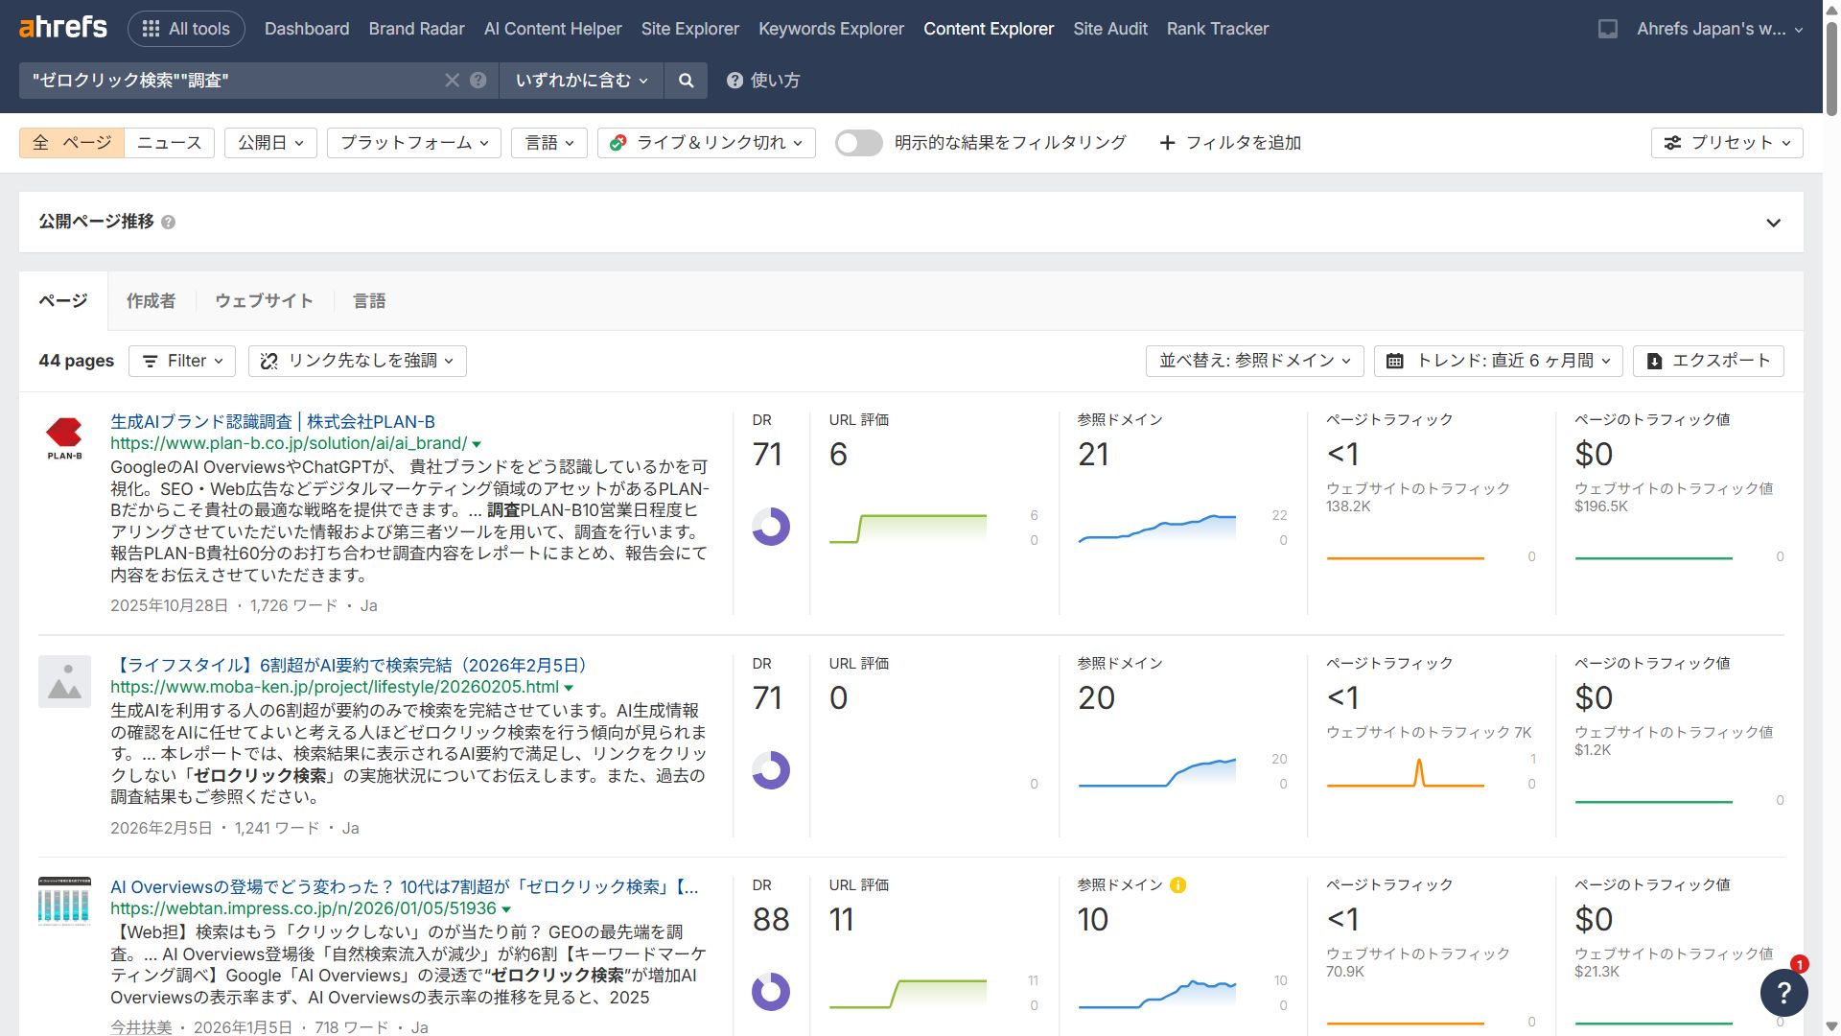Open plan-b.co.jp URL link
Viewport: 1841px width, 1036px height.
click(x=289, y=444)
